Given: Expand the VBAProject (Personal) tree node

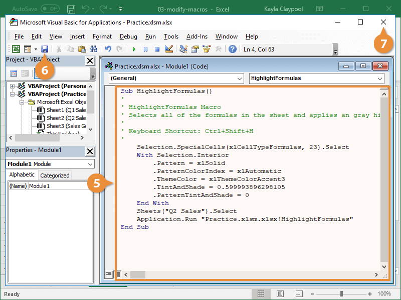Looking at the screenshot, I should [x=13, y=86].
